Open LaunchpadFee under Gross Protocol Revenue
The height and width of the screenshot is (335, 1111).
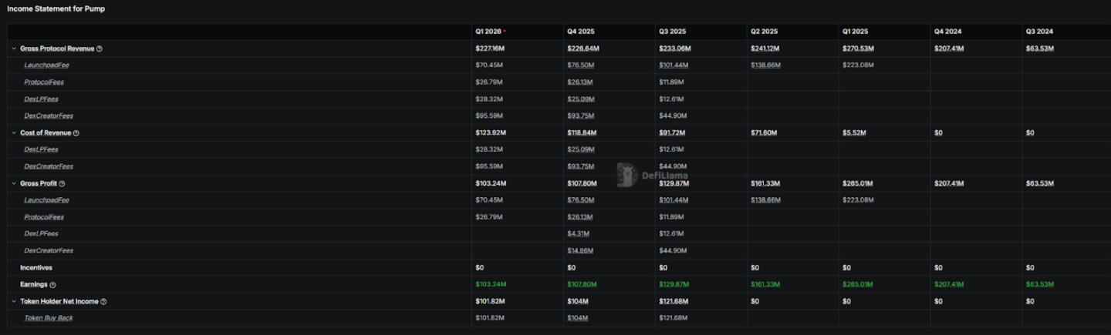point(46,65)
